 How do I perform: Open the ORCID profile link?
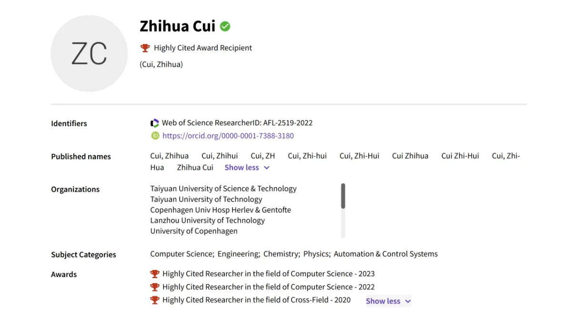click(228, 136)
